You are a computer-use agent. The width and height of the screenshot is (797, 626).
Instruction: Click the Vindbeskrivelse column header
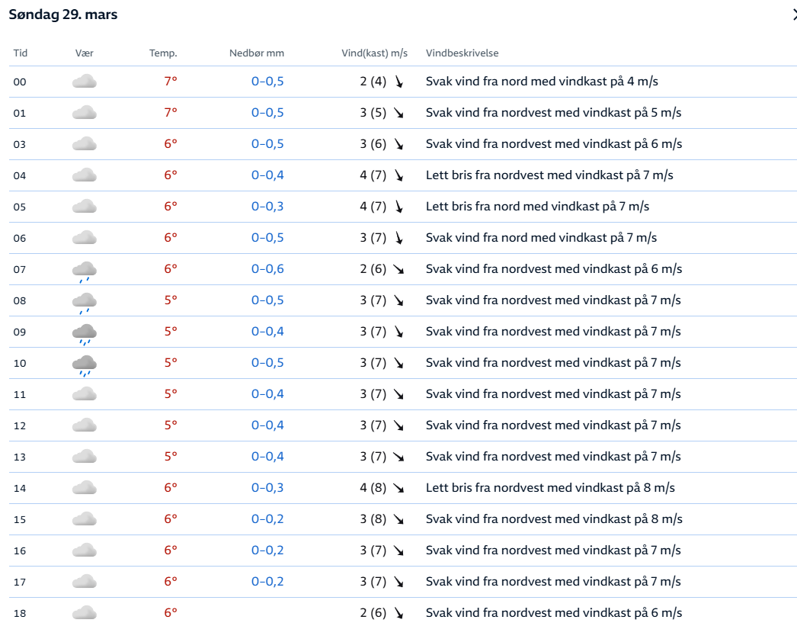[462, 53]
